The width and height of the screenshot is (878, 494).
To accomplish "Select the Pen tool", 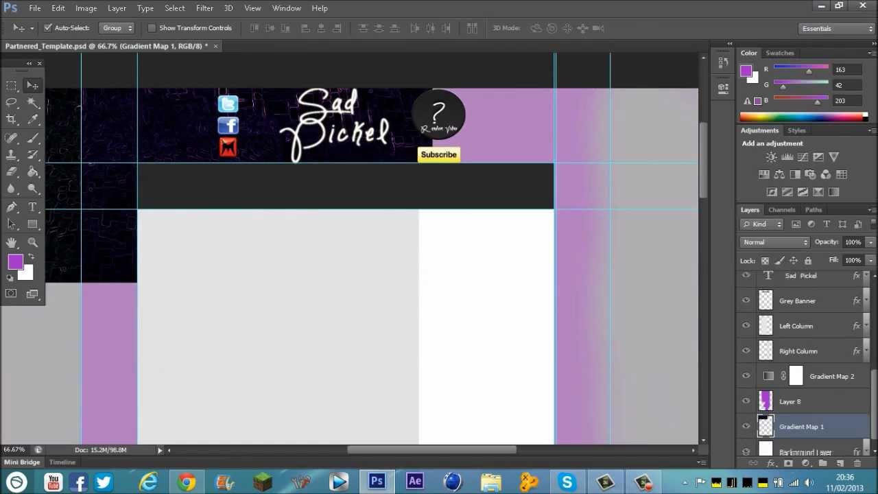I will (x=12, y=207).
